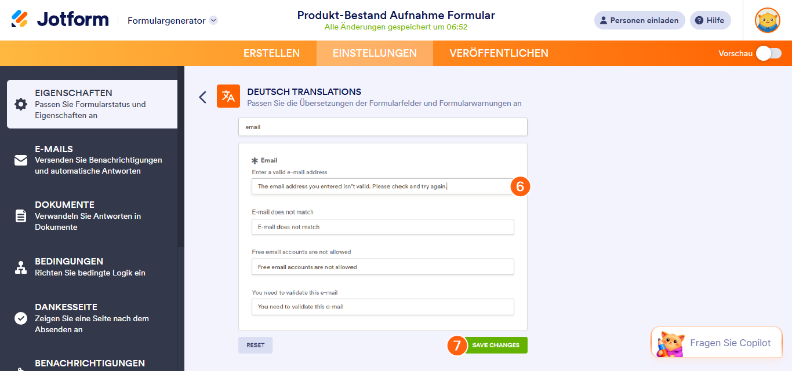This screenshot has width=792, height=371.
Task: Expand the Formulargenerator dropdown
Action: coord(213,20)
